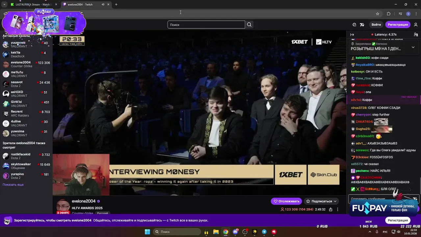Mute the evelone2004 Twitch tab audio
Screen dimensions: 421x237
click(x=103, y=5)
